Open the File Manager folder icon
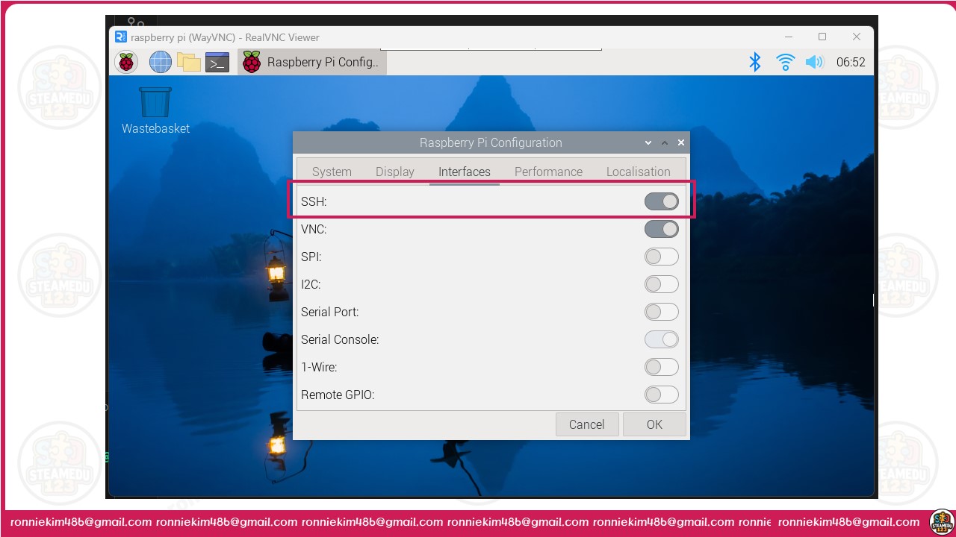 188,62
